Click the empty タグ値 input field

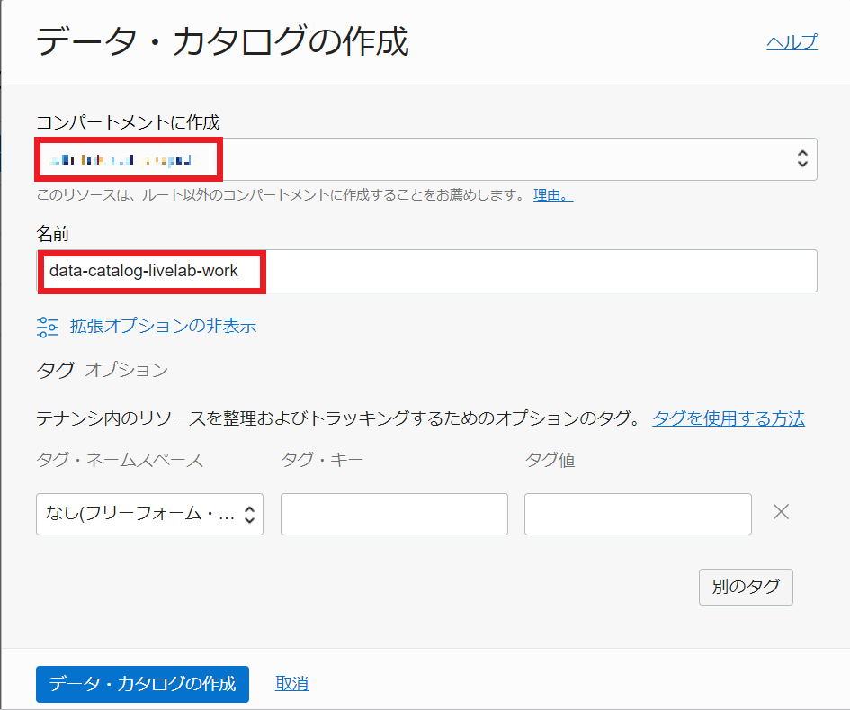(638, 515)
